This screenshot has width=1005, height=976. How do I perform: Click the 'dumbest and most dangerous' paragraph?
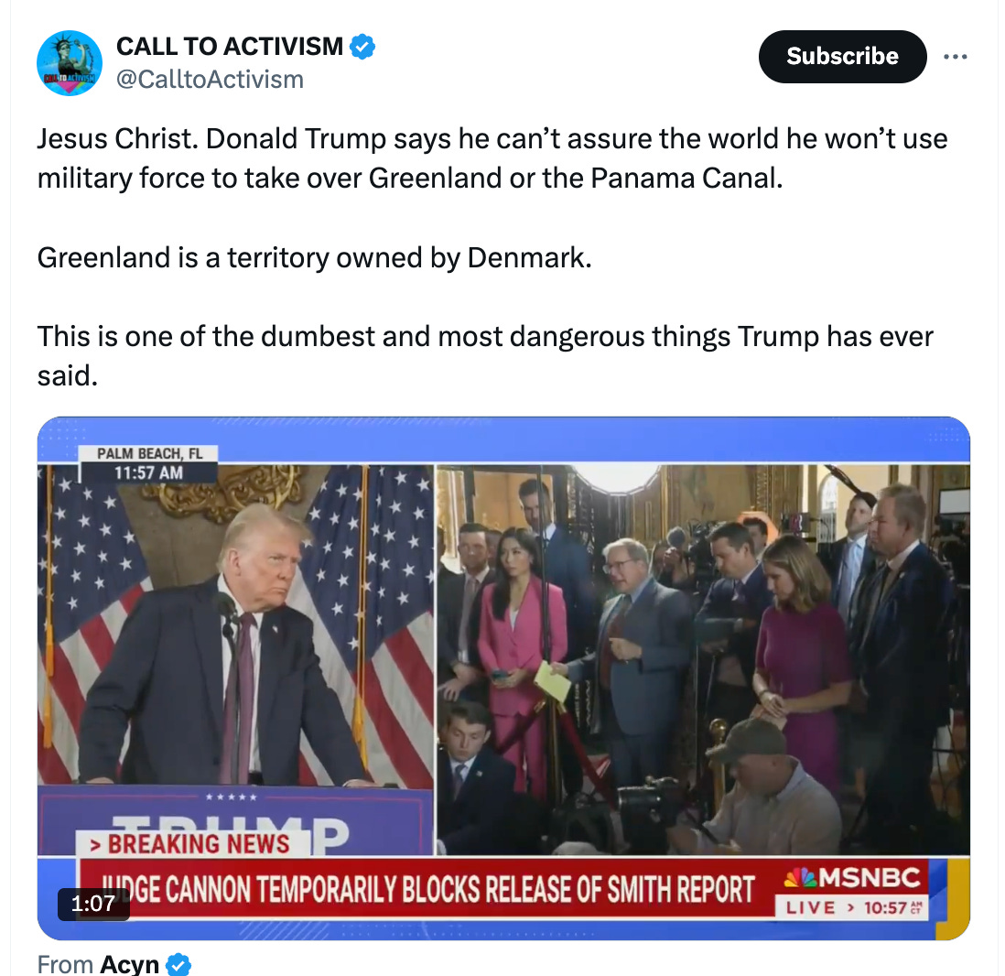(x=485, y=356)
